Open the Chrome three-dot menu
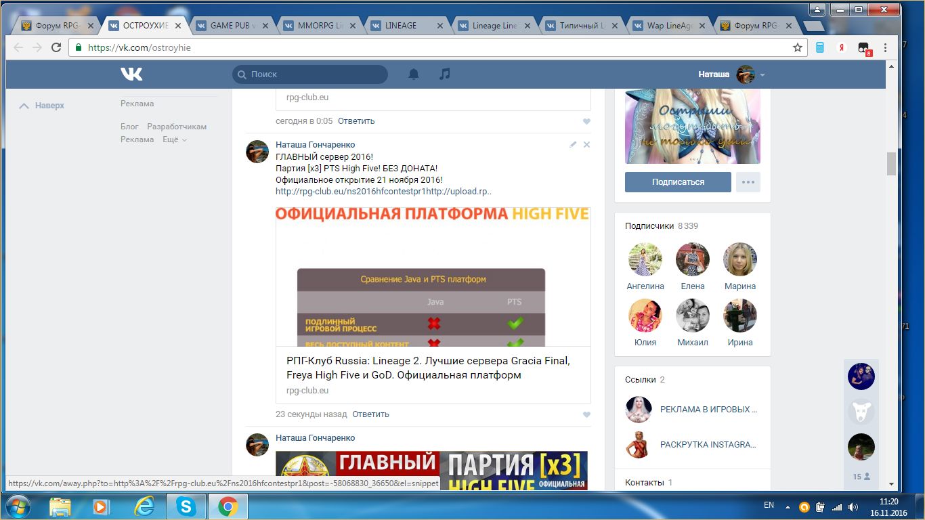 point(885,47)
